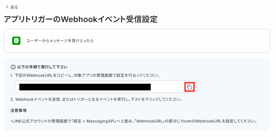Copy the Webhook URL with the copy icon
This screenshot has width=276, height=137.
pos(189,87)
